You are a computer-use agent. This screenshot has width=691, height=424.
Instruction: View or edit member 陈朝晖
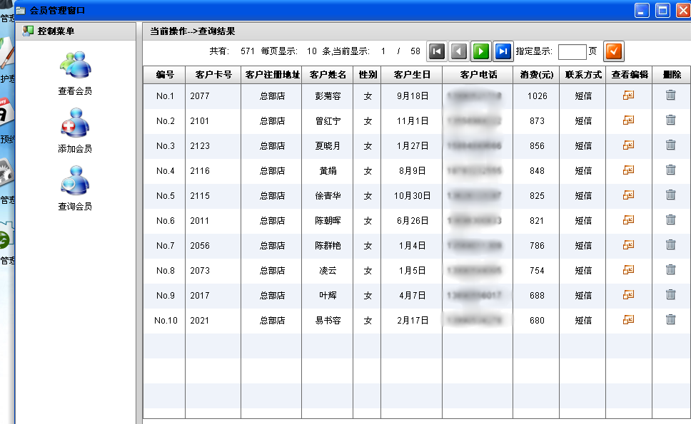[628, 220]
